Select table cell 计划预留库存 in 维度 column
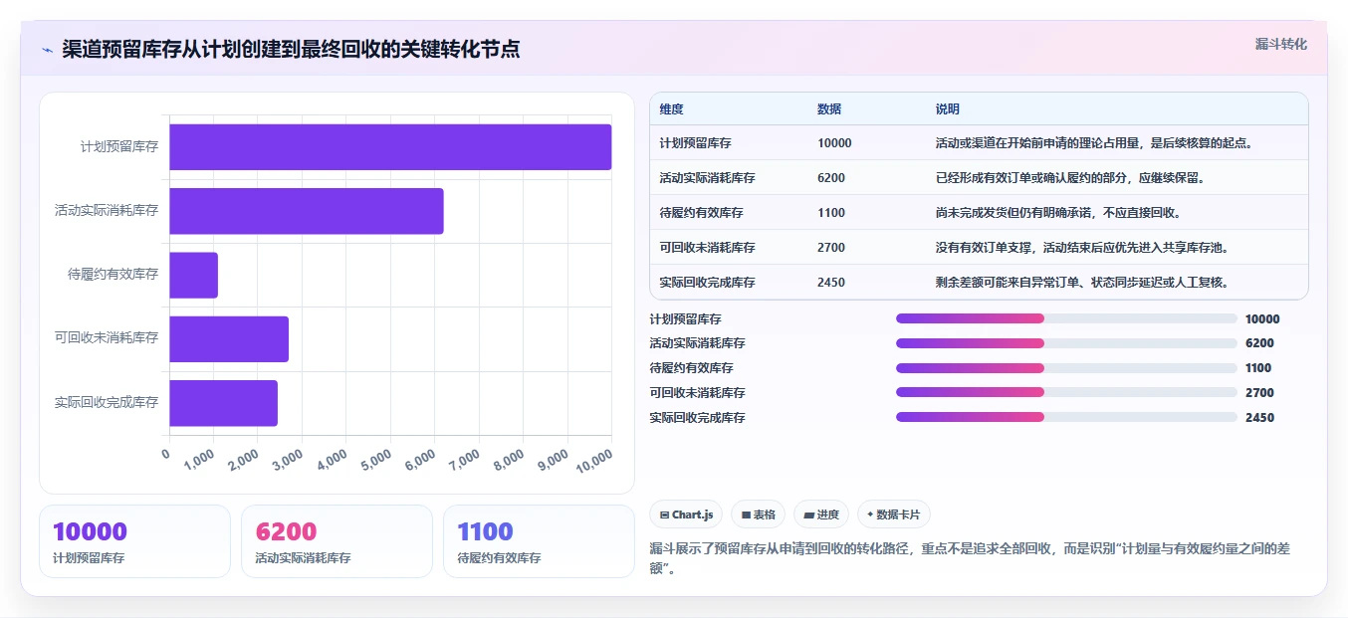 tap(695, 143)
